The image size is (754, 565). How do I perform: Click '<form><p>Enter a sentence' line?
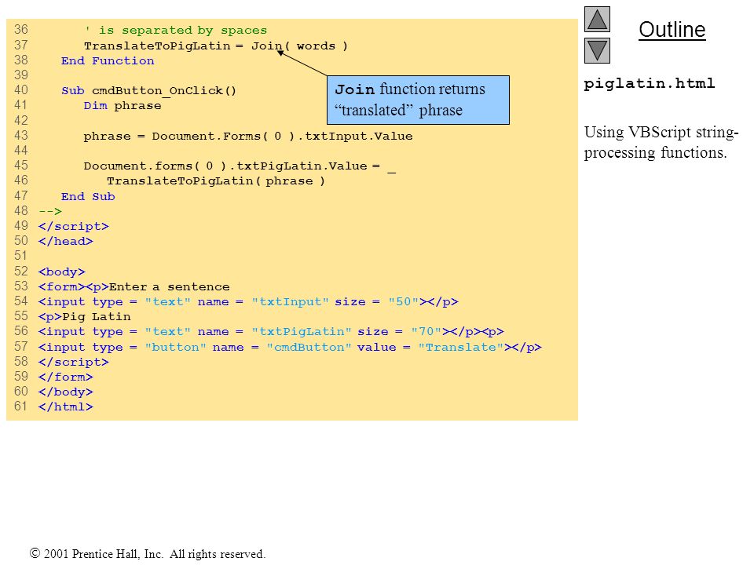click(134, 287)
